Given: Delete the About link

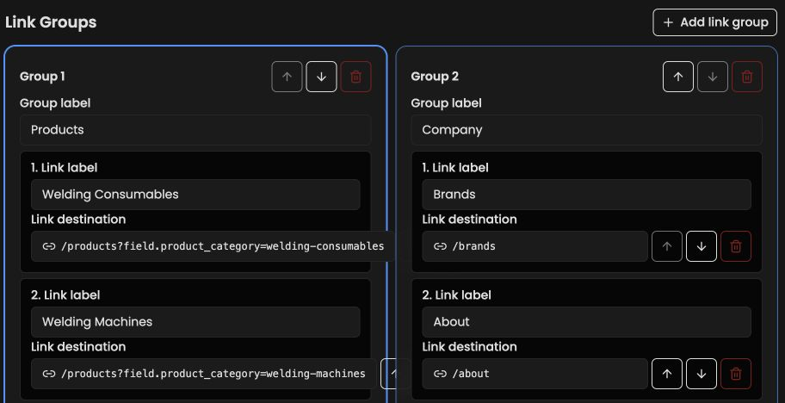Looking at the screenshot, I should coord(736,374).
